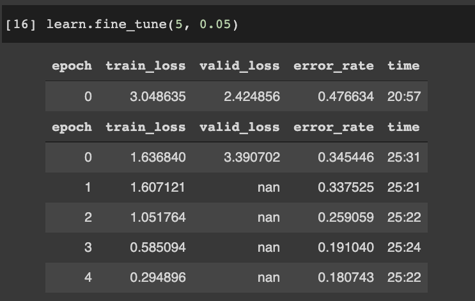Click nan valid_loss in epoch 3 row
This screenshot has width=475, height=301.
coord(269,248)
